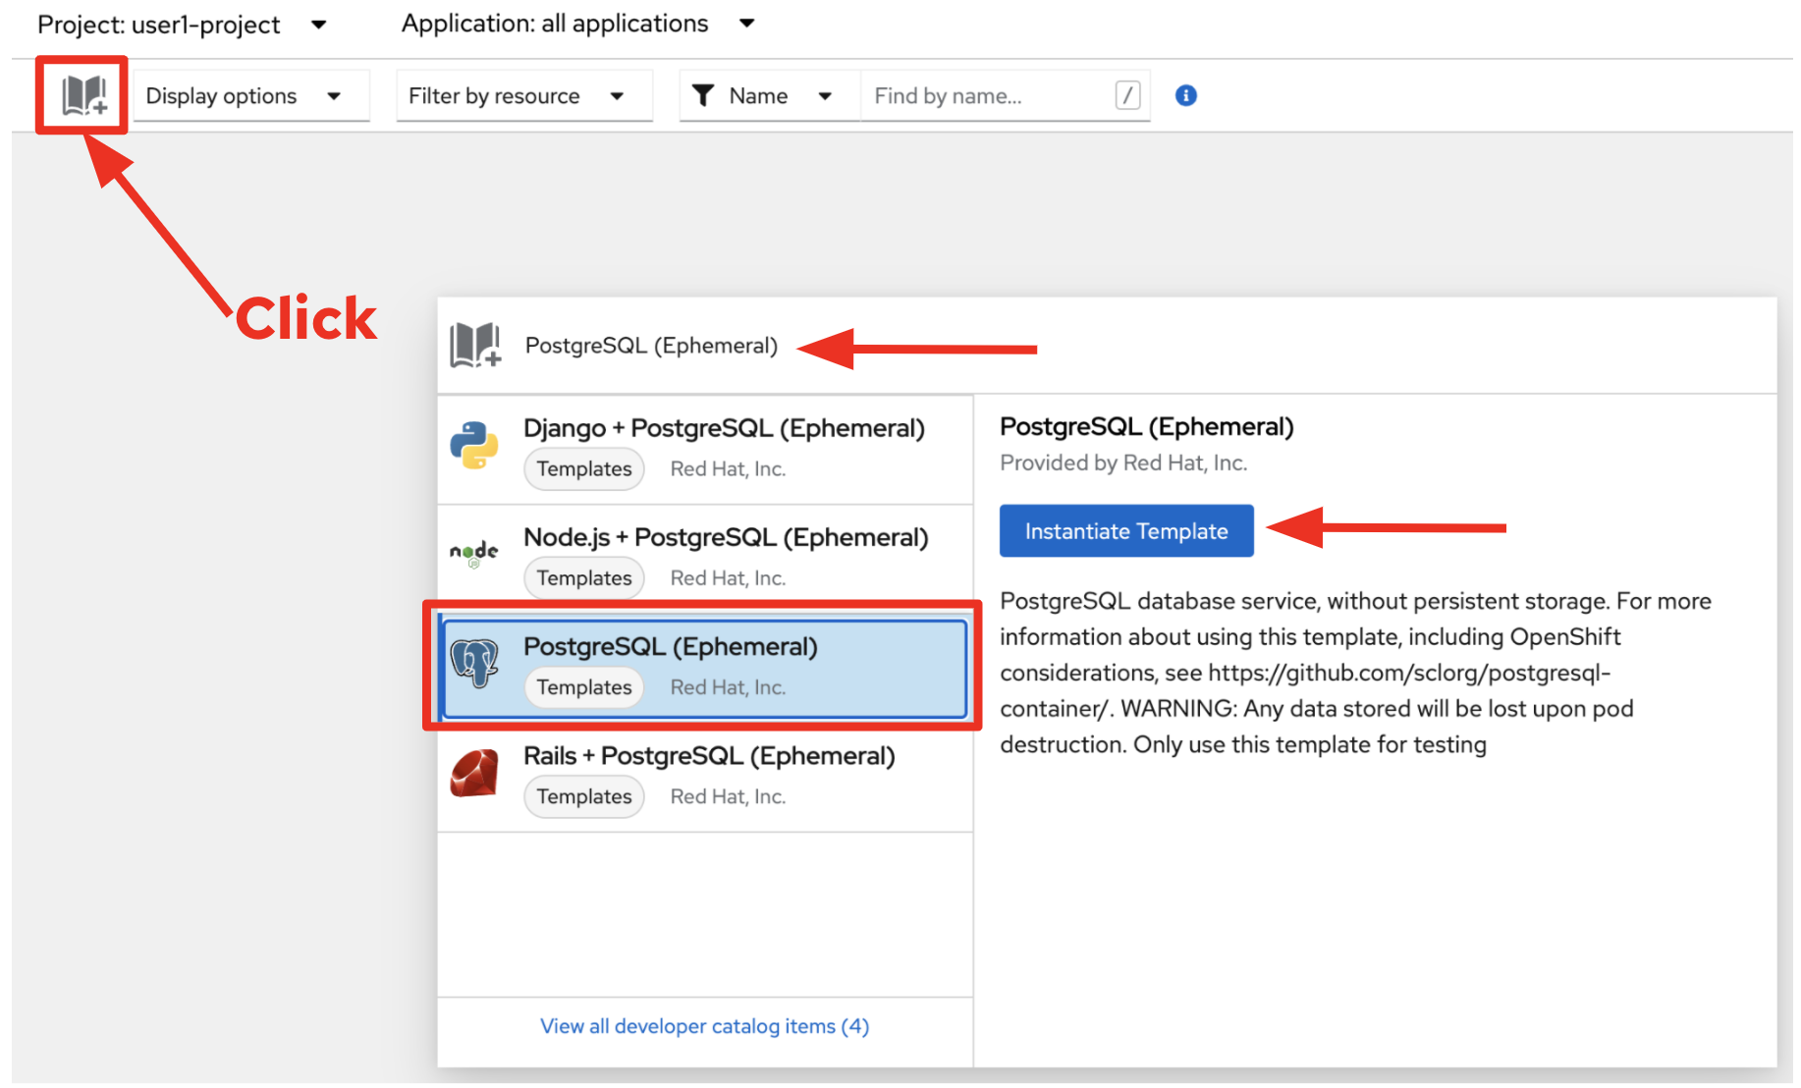
Task: Click Templates badge under Rails + PostgreSQL
Action: (584, 796)
